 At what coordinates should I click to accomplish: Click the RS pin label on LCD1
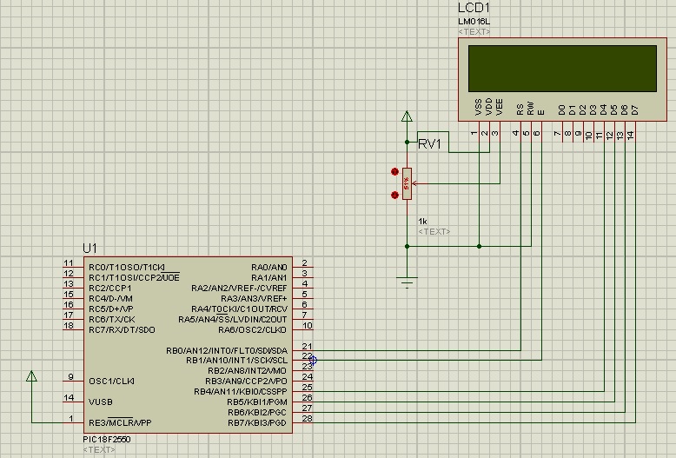click(520, 110)
